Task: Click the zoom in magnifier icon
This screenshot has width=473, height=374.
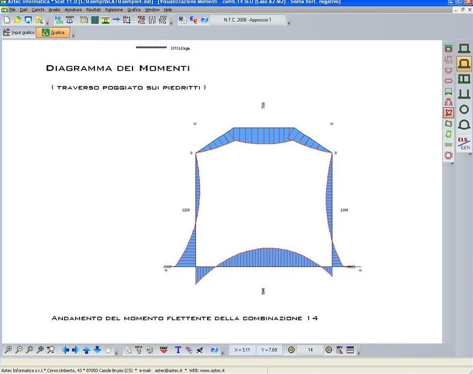Action: click(x=8, y=350)
